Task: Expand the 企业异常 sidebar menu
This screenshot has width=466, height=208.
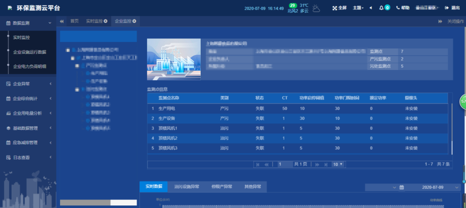Action: pyautogui.click(x=28, y=84)
